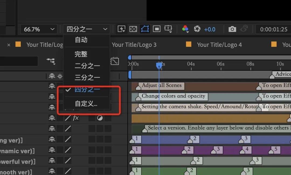The height and width of the screenshot is (175, 291).
Task: Select the 'namic ver)]' layer name
Action: coord(17,151)
